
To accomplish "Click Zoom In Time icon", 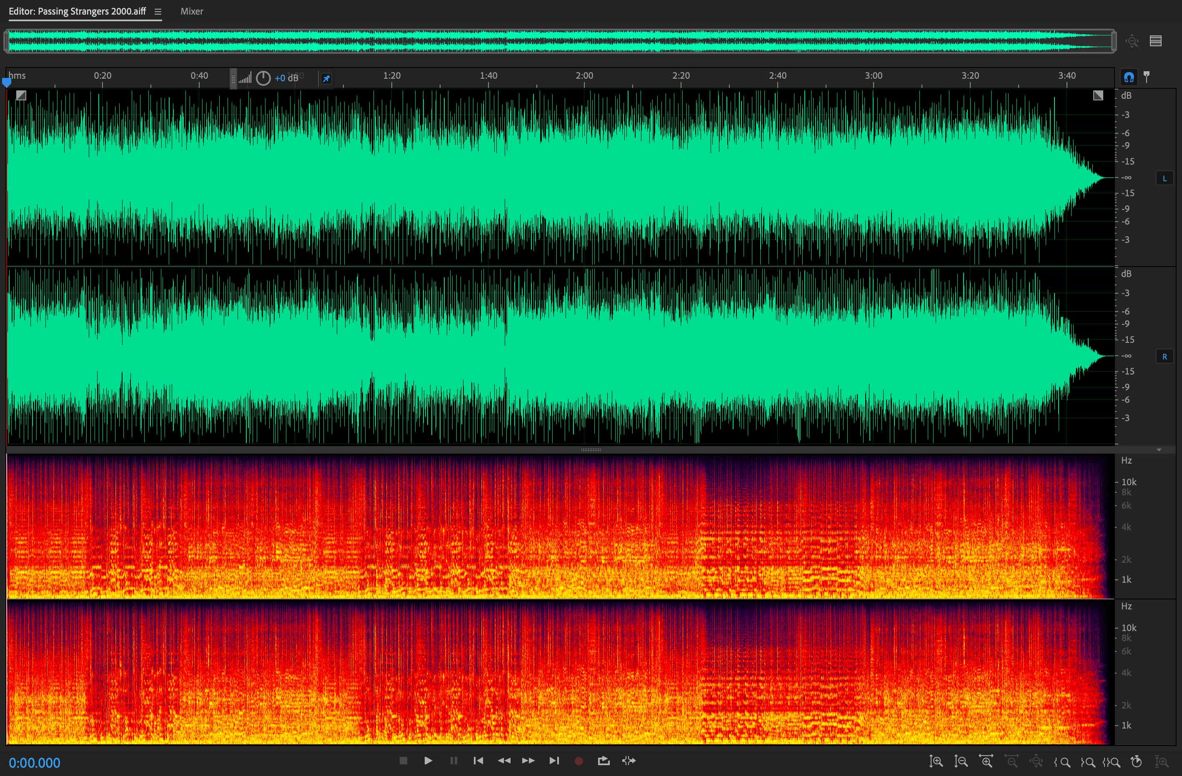I will pyautogui.click(x=986, y=761).
